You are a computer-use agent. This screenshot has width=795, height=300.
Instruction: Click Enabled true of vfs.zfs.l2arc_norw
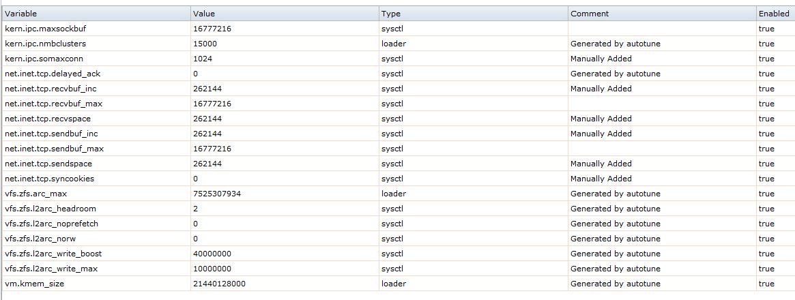[766, 239]
